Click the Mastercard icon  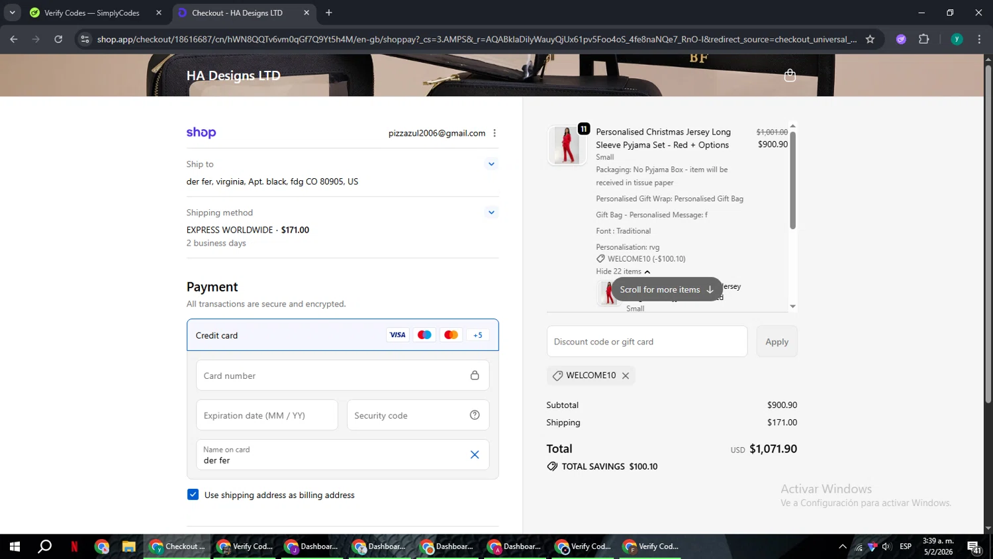[x=451, y=335]
